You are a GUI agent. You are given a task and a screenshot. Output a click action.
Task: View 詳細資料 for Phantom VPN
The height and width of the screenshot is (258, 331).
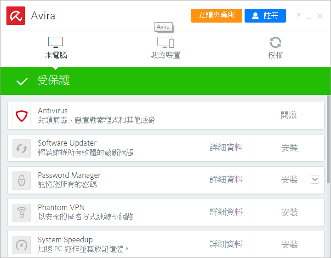(226, 212)
